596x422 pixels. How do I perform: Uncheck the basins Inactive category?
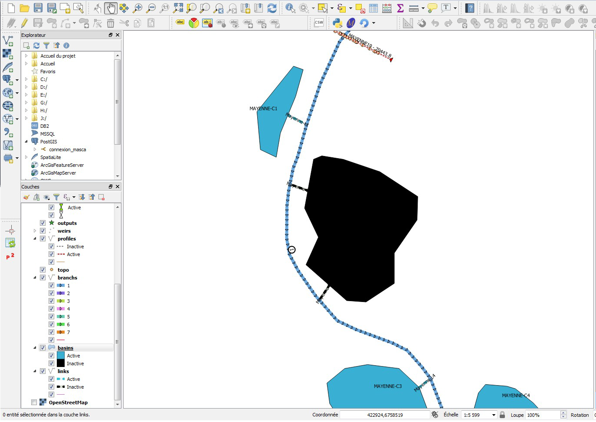tap(51, 364)
